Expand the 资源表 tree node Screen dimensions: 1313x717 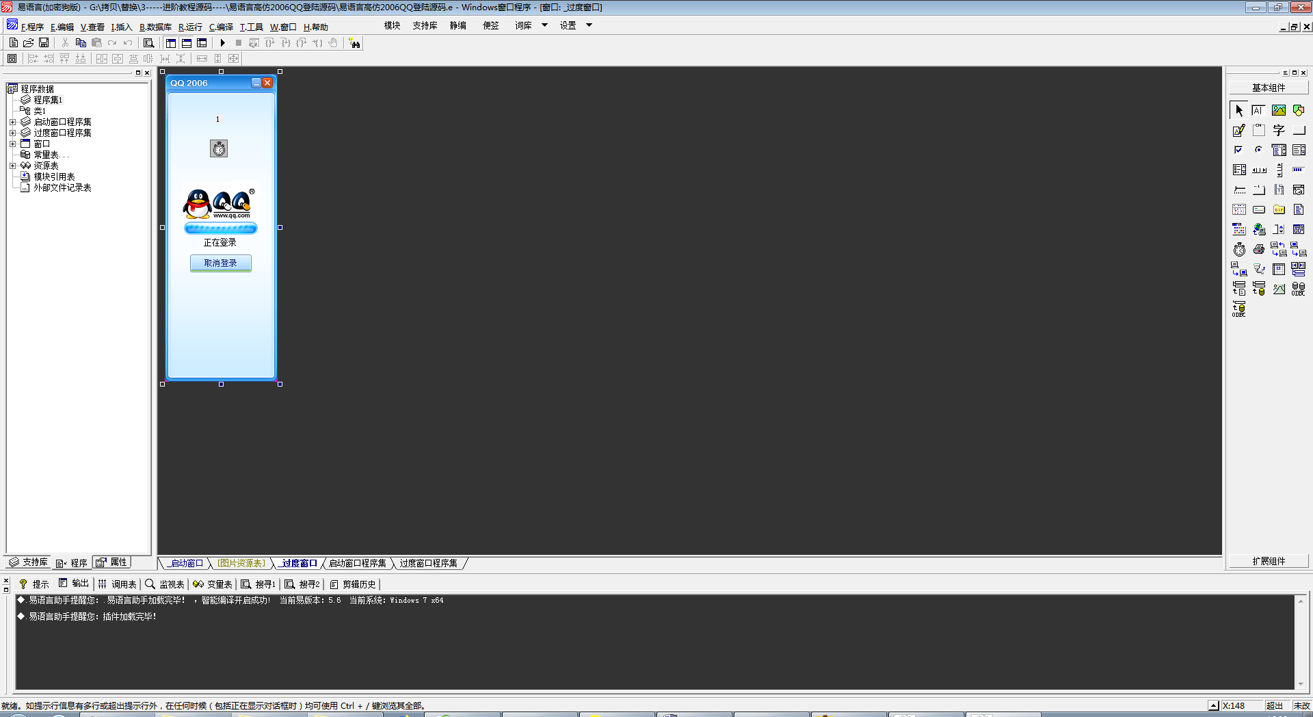(12, 166)
